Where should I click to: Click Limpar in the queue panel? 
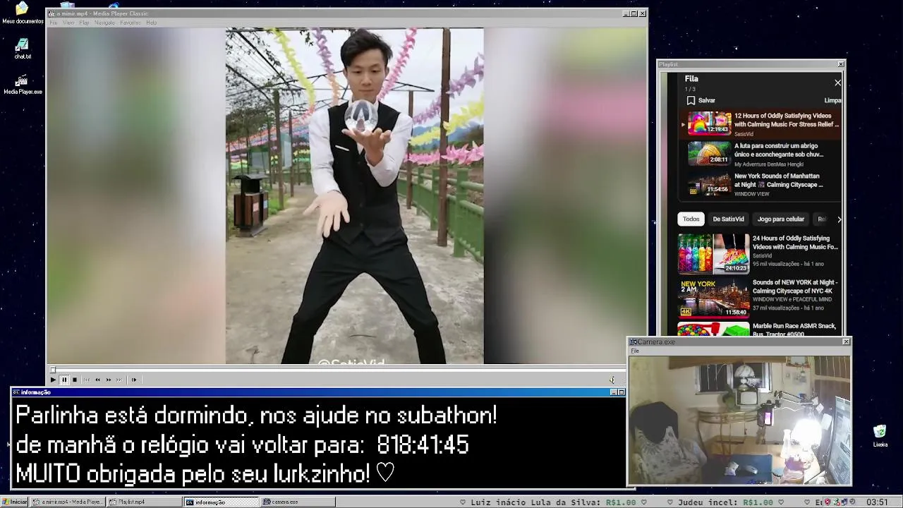[832, 100]
